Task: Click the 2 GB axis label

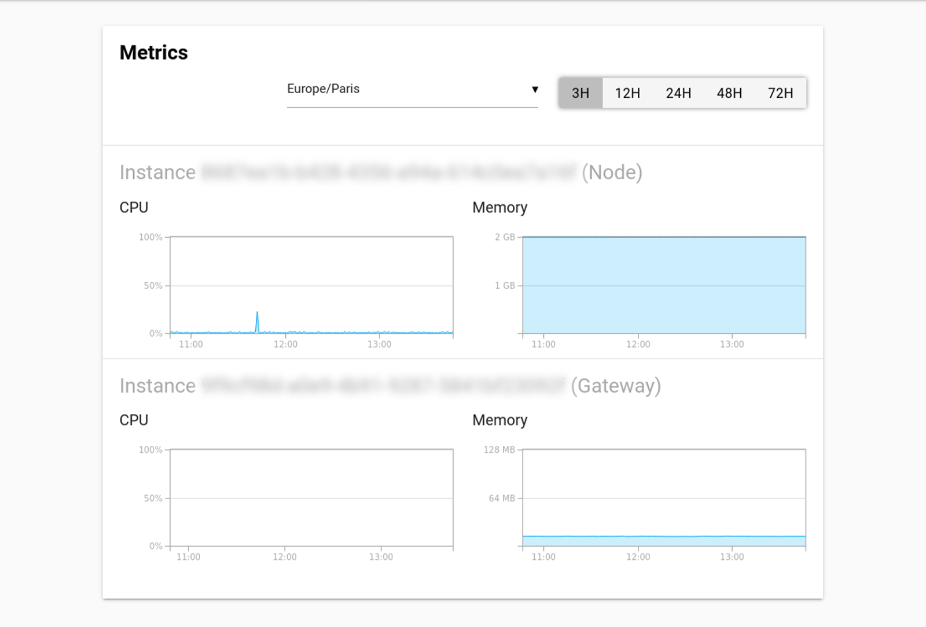Action: tap(505, 237)
